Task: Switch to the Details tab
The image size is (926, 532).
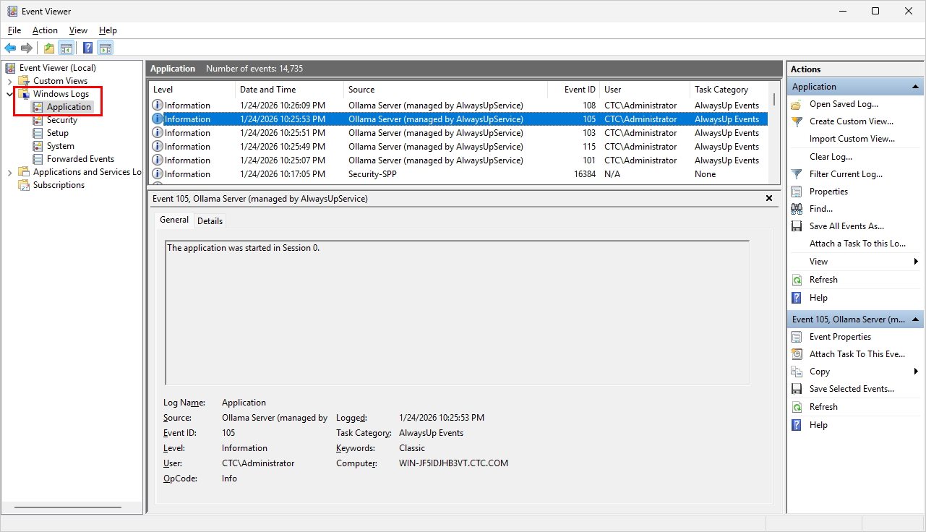Action: pyautogui.click(x=210, y=220)
